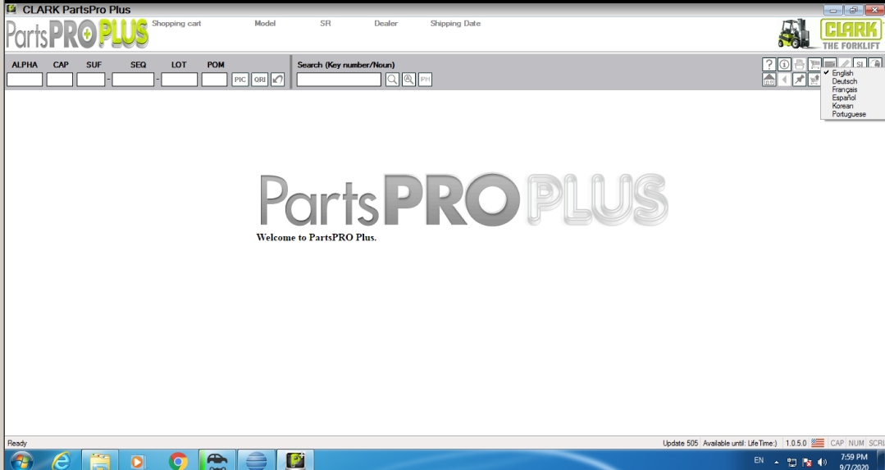Viewport: 885px width, 470px height.
Task: Click the QRI button
Action: [260, 80]
